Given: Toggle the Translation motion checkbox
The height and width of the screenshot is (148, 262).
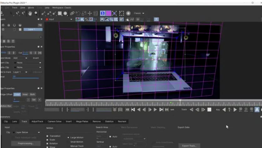Looking at the screenshot, I should (x=47, y=136).
